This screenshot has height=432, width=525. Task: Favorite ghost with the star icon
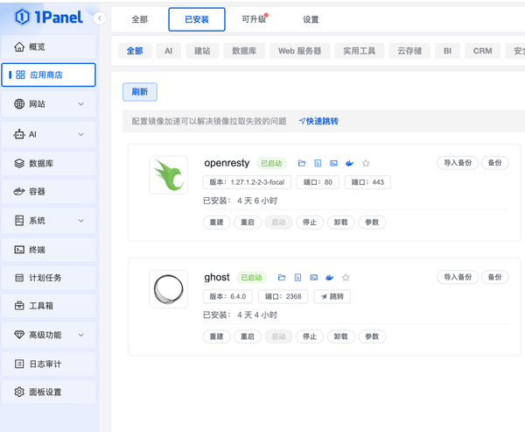tap(346, 277)
